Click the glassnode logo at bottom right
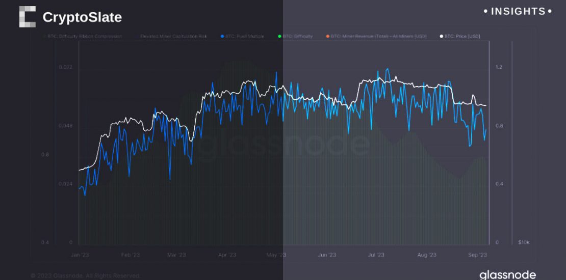Screen dimensions: 566x280 tap(507, 275)
